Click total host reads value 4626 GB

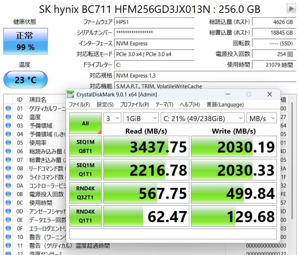(274, 22)
